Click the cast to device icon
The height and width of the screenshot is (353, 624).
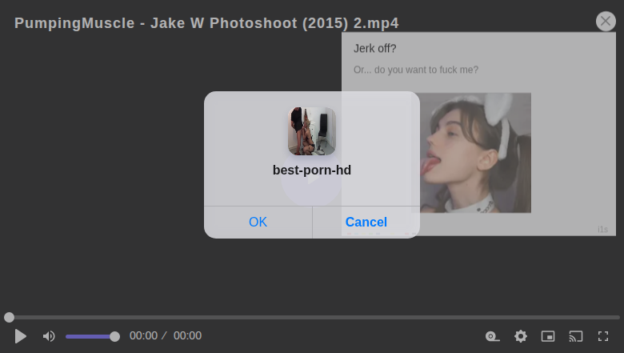(x=576, y=336)
